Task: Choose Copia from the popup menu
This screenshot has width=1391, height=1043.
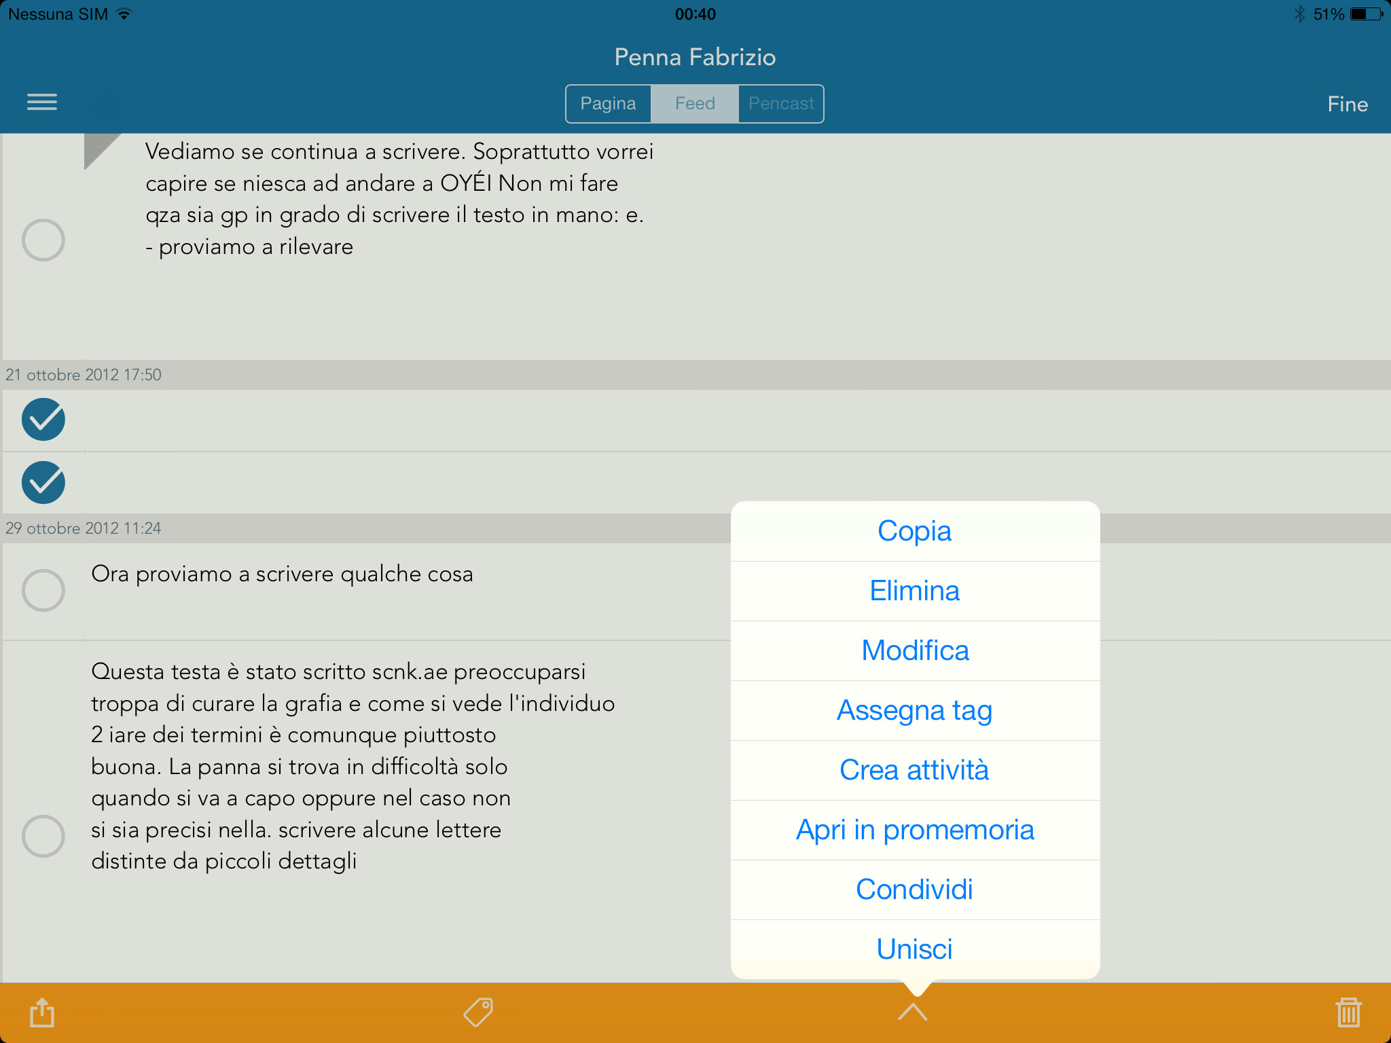Action: click(914, 531)
